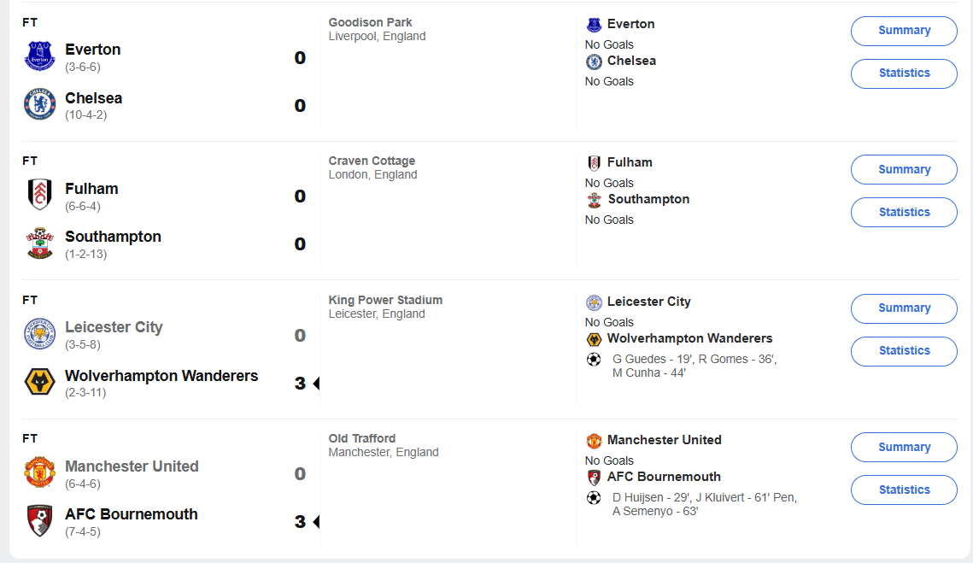Open Statistics for Manchester United vs Bournemouth
The width and height of the screenshot is (973, 563).
pos(904,490)
